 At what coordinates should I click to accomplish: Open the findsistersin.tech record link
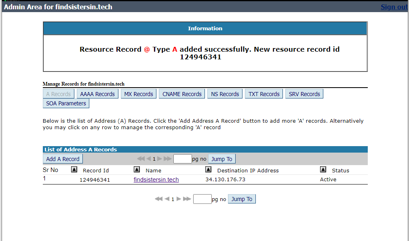click(156, 180)
